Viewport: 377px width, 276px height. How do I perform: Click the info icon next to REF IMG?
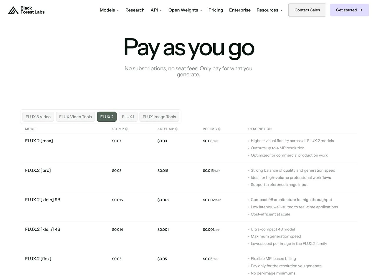click(220, 129)
